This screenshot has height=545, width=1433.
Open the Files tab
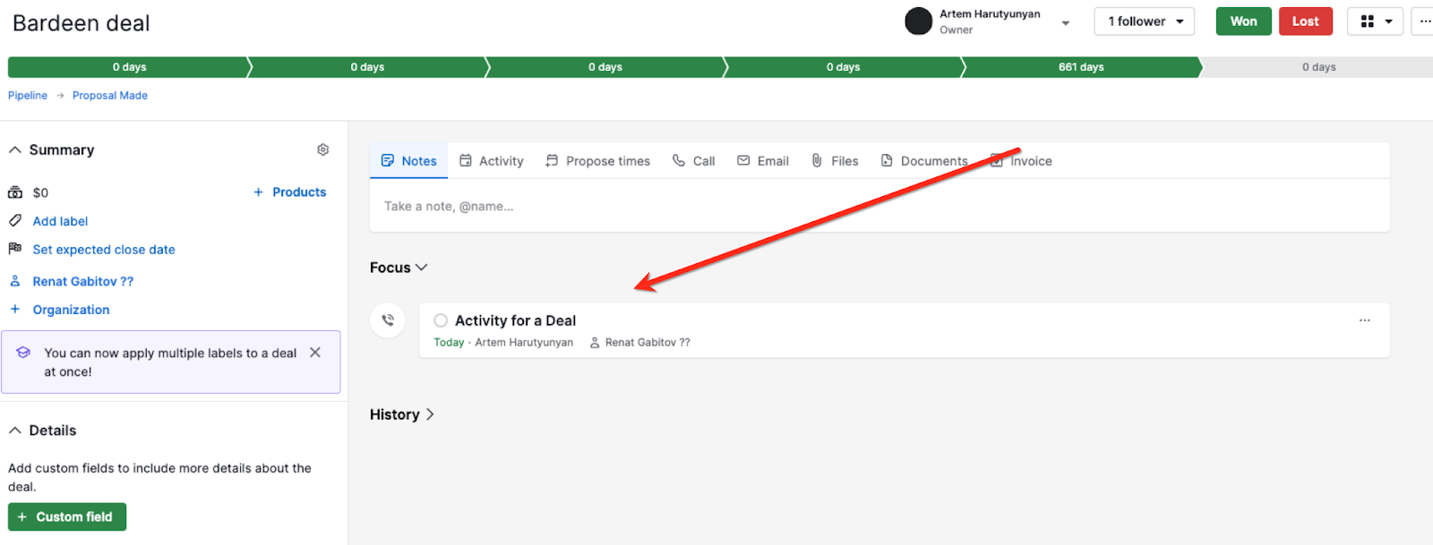click(x=835, y=161)
